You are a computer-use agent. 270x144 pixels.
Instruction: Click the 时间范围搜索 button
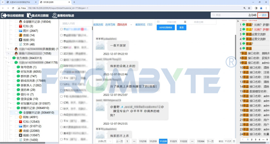[x=166, y=27]
